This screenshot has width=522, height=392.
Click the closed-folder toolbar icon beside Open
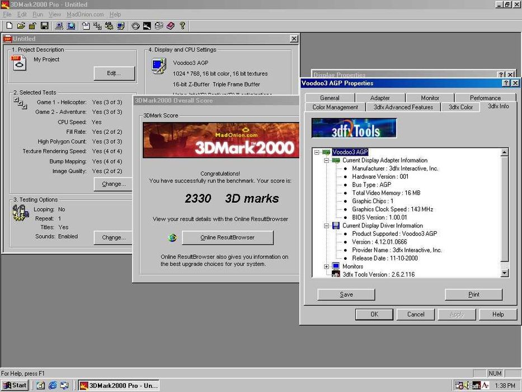[x=32, y=26]
